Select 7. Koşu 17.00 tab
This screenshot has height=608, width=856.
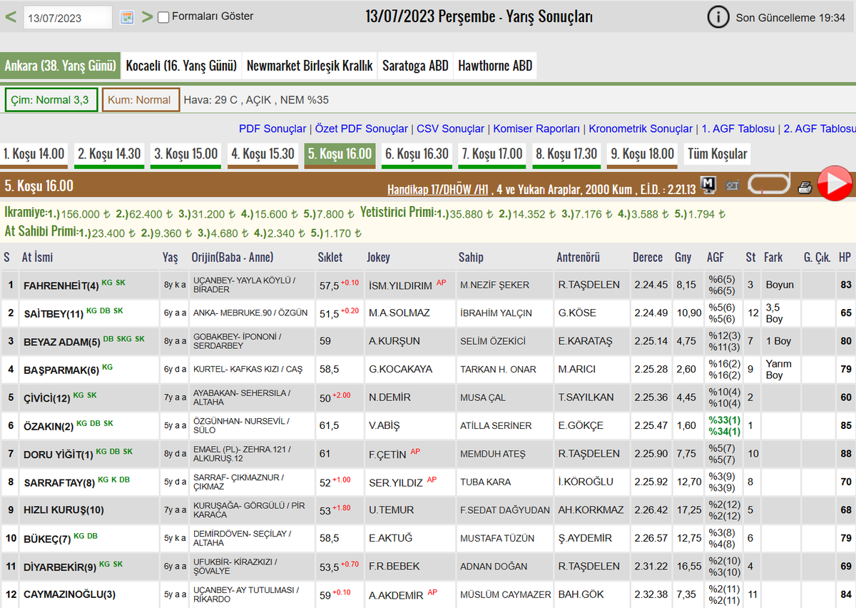pos(493,154)
